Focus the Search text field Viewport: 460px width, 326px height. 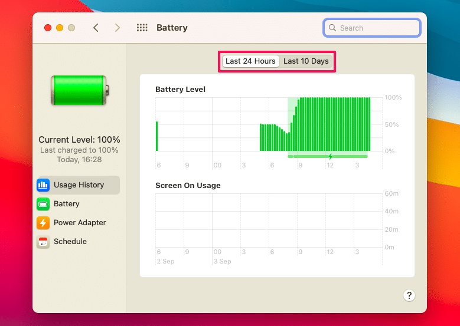coord(377,28)
